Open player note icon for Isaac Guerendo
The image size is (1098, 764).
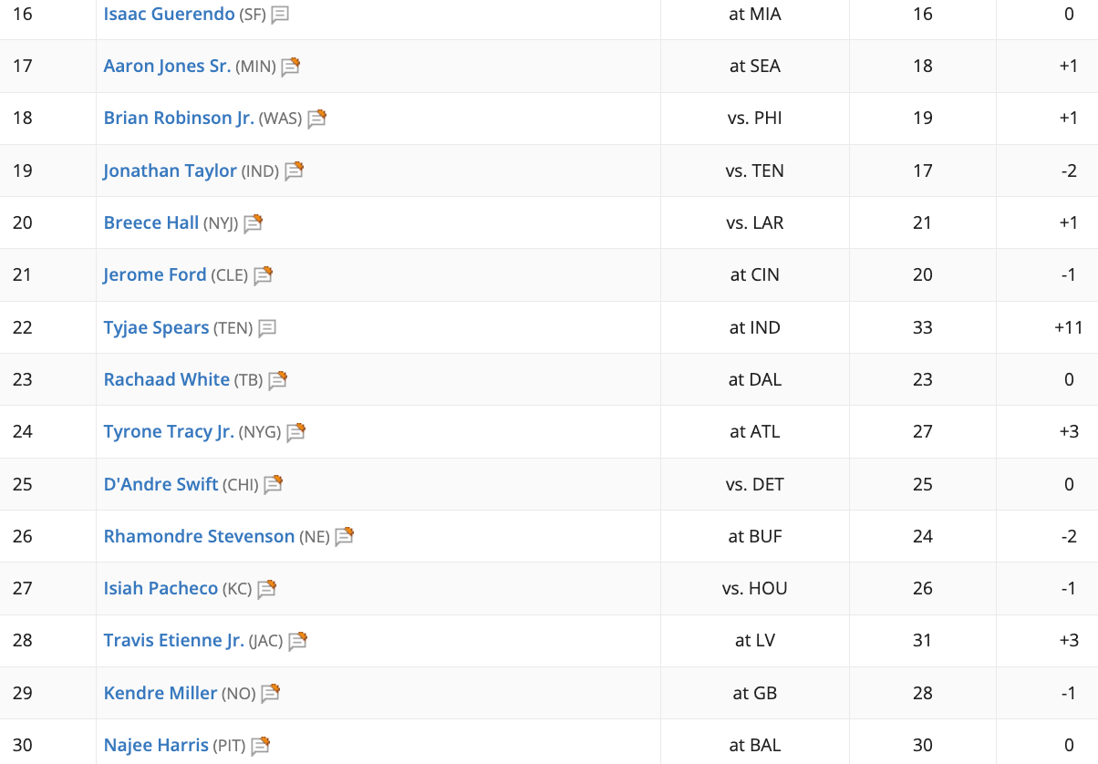click(x=280, y=15)
